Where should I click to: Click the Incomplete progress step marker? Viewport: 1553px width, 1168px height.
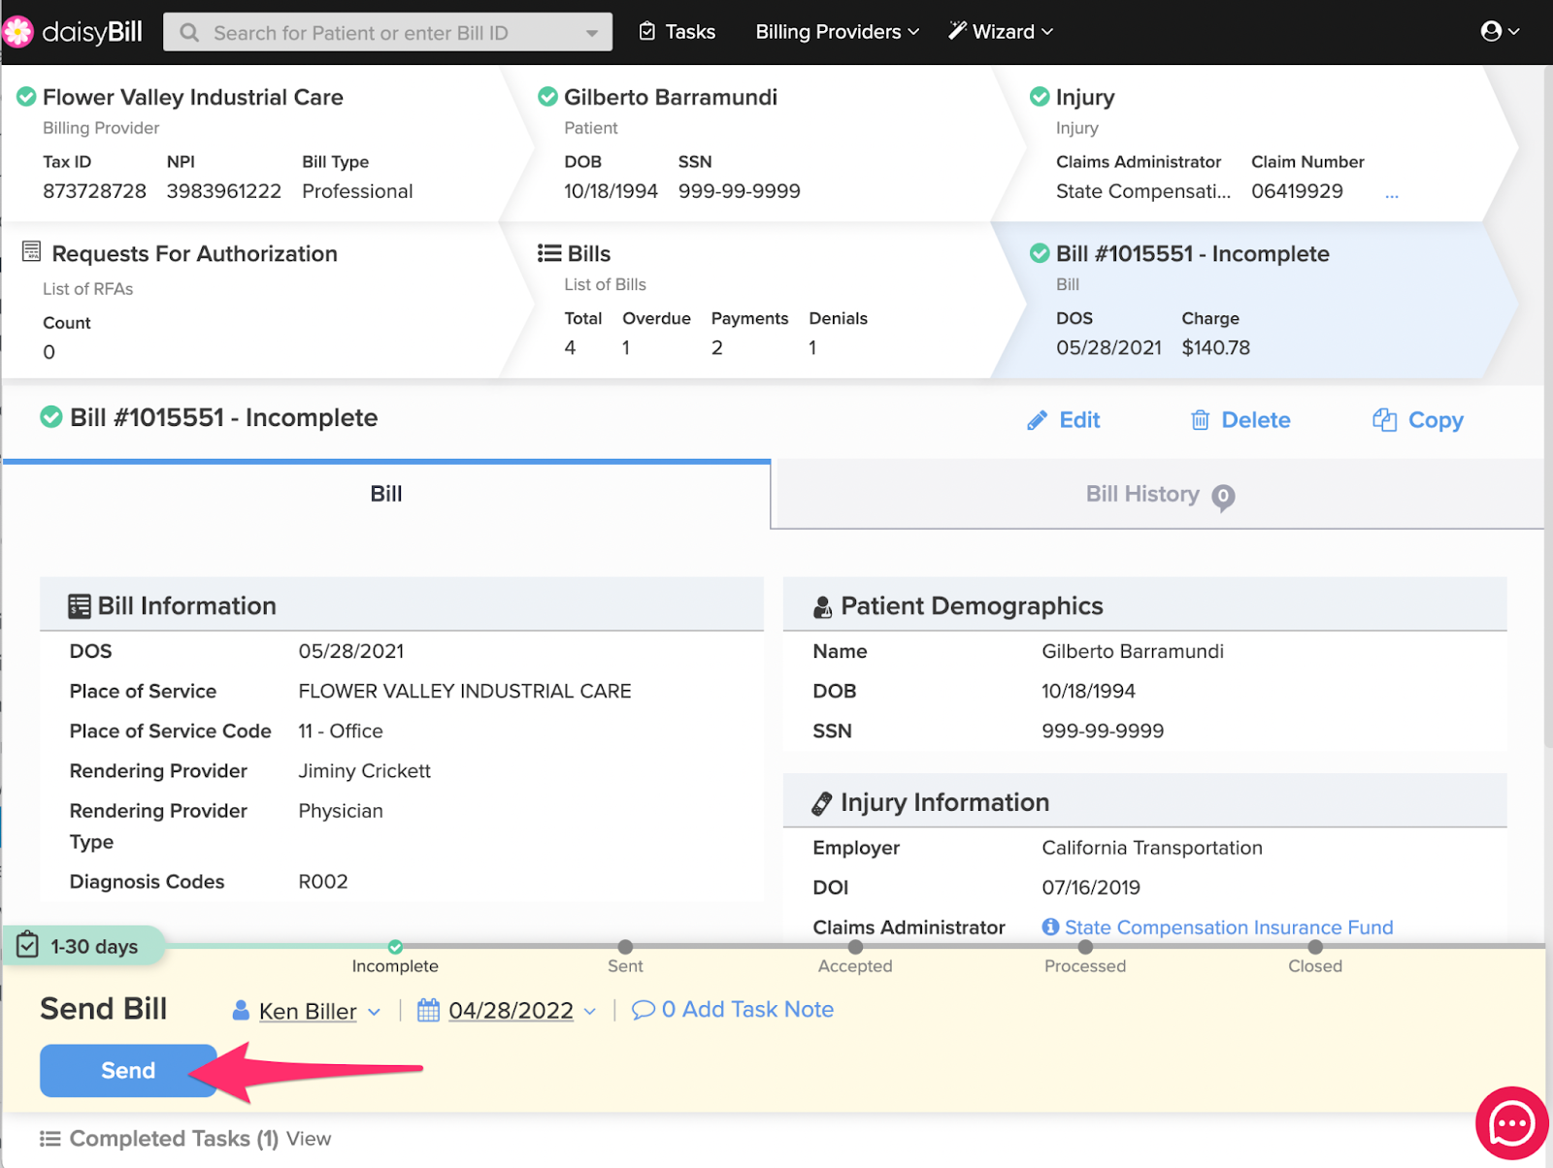point(395,947)
